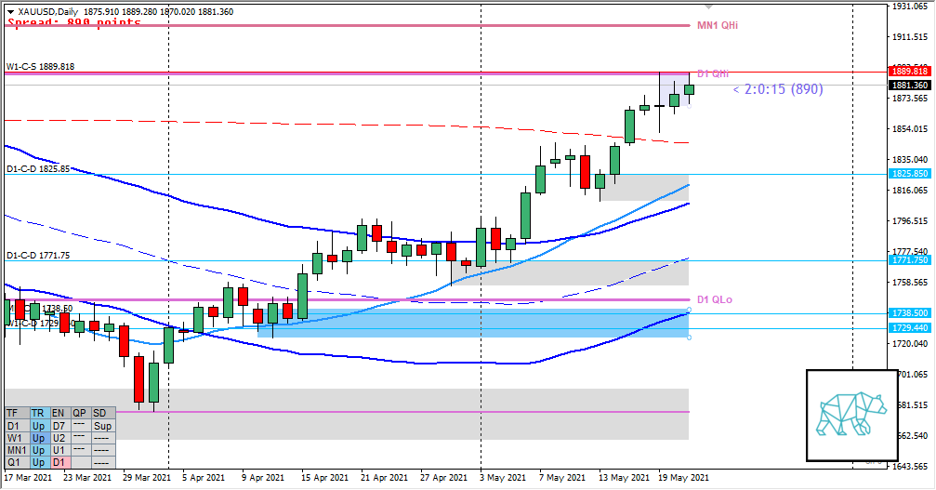Click the D1 QLo line label
Viewport: 936px width, 490px height.
(x=715, y=299)
